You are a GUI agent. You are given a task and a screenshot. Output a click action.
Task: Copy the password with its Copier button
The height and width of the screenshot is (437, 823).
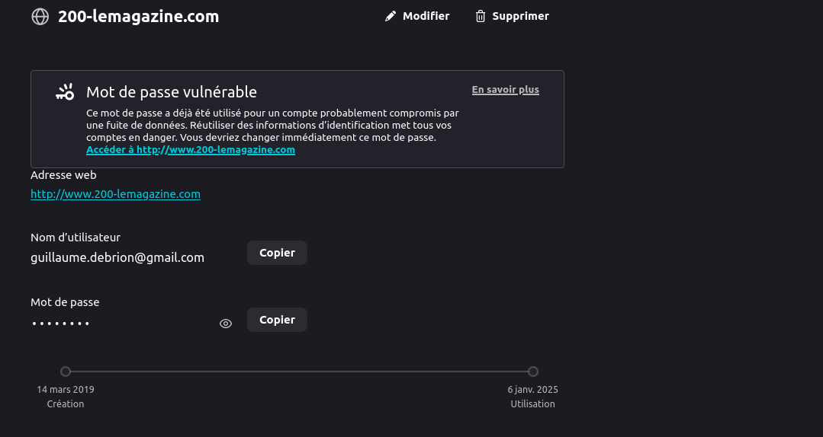tap(277, 320)
